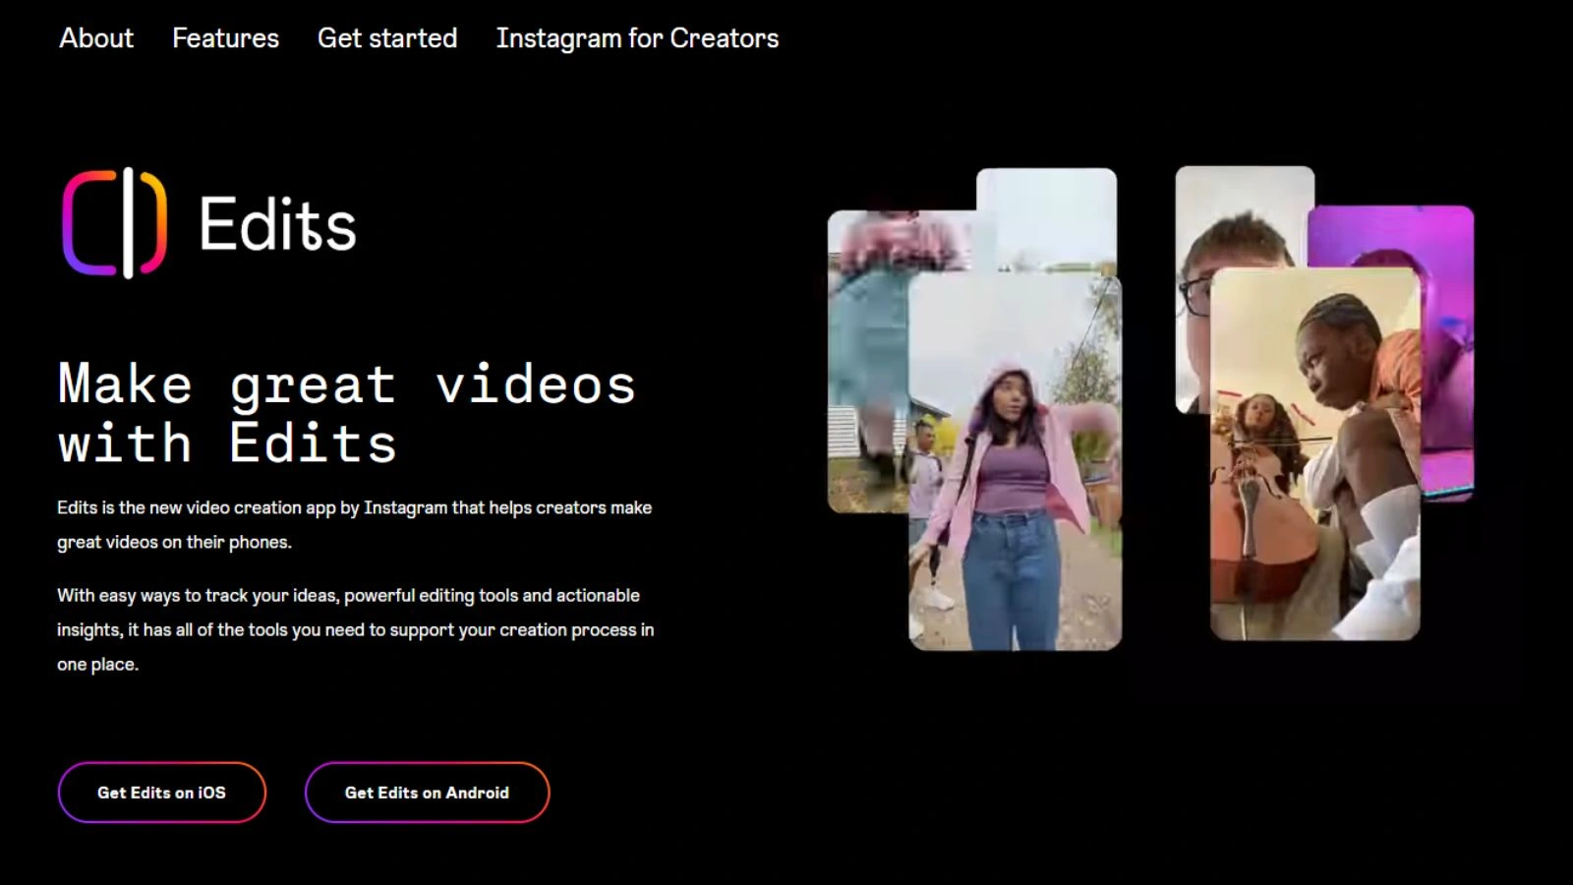This screenshot has height=885, width=1573.
Task: Open Instagram for Creators nav link
Action: tap(637, 38)
